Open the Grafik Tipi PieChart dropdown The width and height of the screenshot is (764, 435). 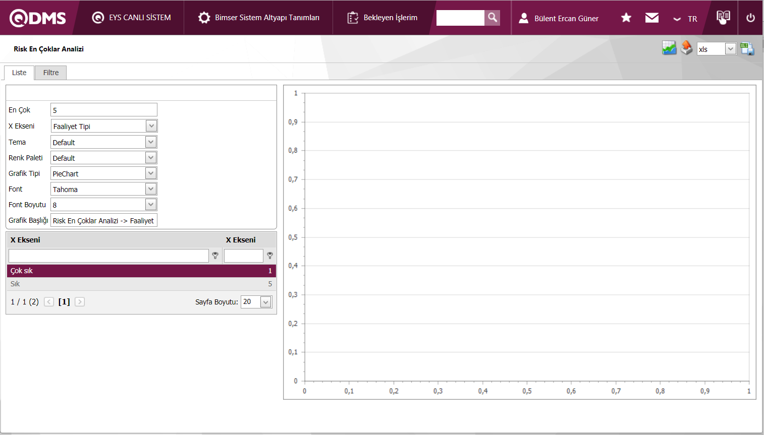coord(151,173)
